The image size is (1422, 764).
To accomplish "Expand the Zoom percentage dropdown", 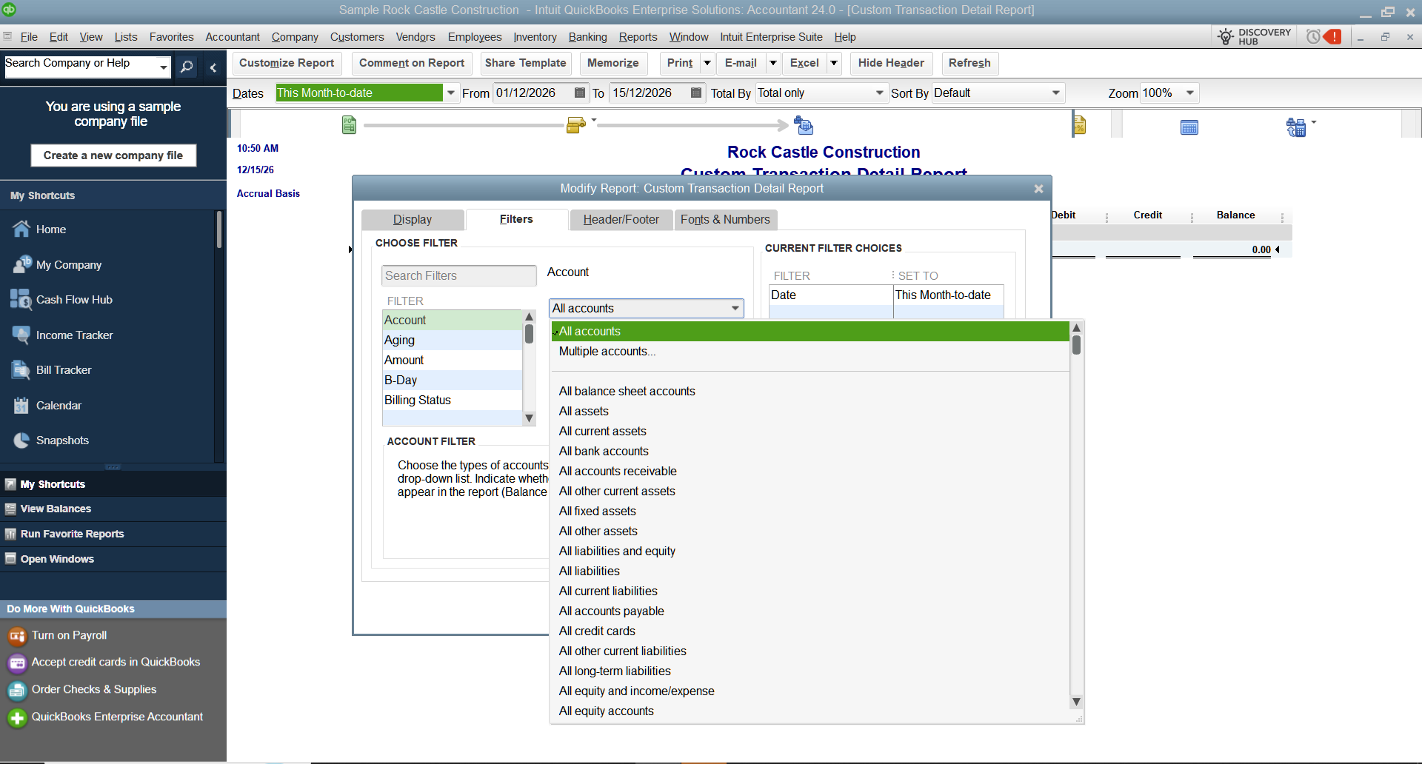I will point(1190,93).
